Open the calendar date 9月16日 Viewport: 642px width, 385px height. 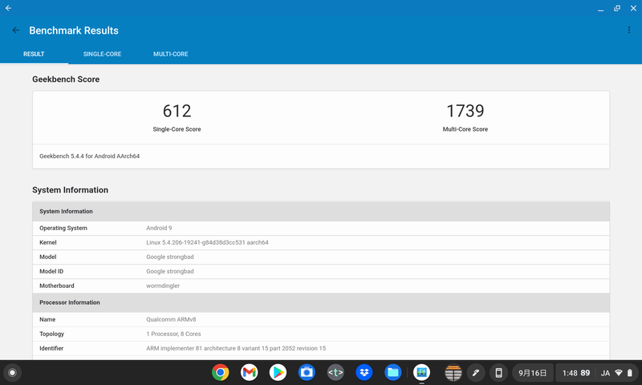tap(533, 373)
